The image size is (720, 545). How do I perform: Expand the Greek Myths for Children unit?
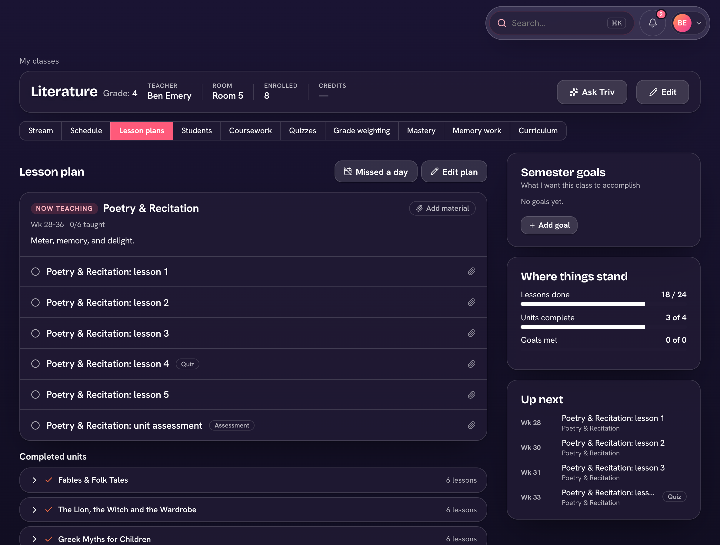pyautogui.click(x=34, y=539)
